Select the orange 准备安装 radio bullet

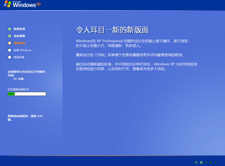click(x=9, y=43)
